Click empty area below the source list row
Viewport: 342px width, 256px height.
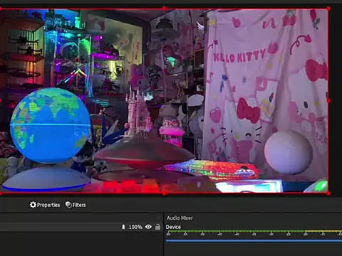coord(81,244)
